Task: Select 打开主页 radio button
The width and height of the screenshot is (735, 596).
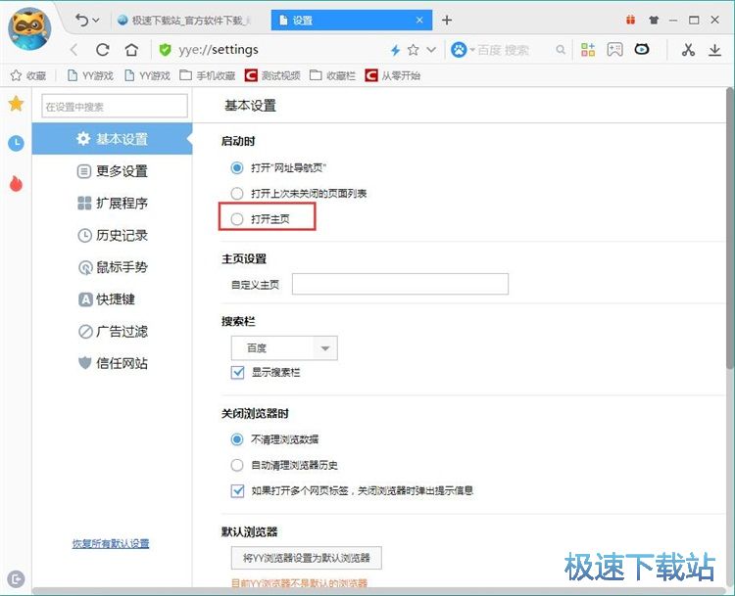Action: coord(237,218)
